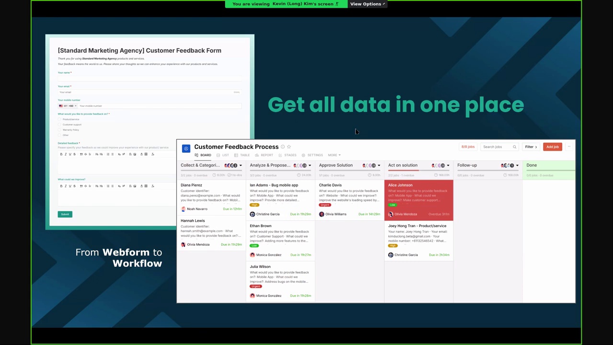
Task: Click the 8/8 jobs counter button
Action: coord(468,147)
